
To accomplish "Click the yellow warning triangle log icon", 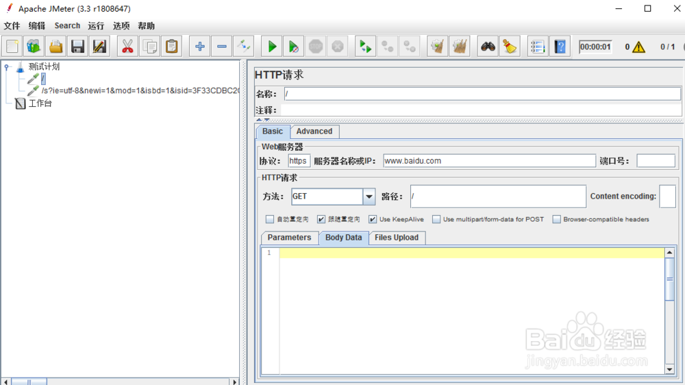I will coord(638,47).
